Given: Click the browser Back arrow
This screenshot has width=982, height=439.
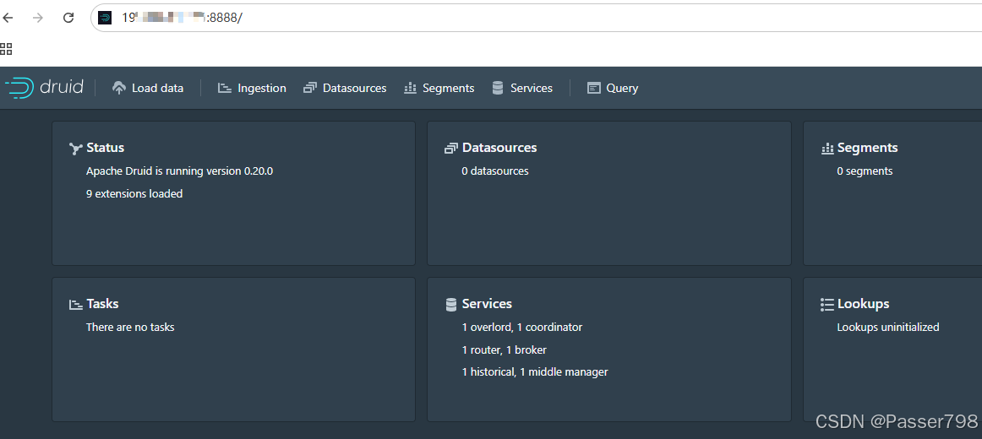Looking at the screenshot, I should [8, 18].
